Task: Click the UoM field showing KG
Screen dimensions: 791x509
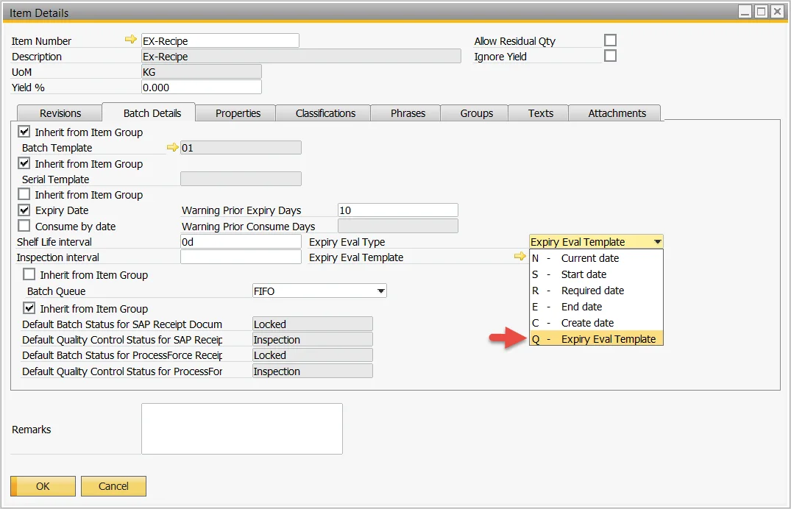Action: point(202,71)
